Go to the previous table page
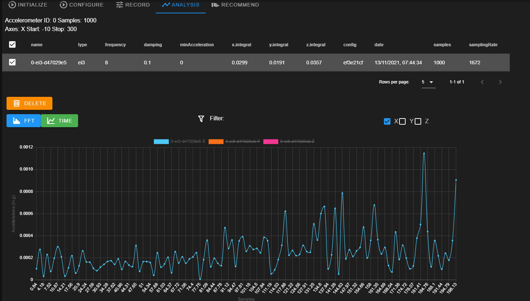This screenshot has width=530, height=301. click(482, 82)
